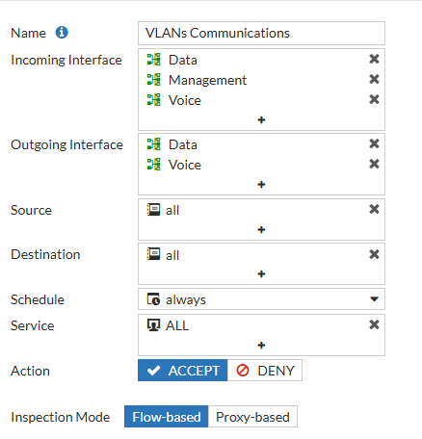Select Proxy-based inspection mode

[252, 417]
